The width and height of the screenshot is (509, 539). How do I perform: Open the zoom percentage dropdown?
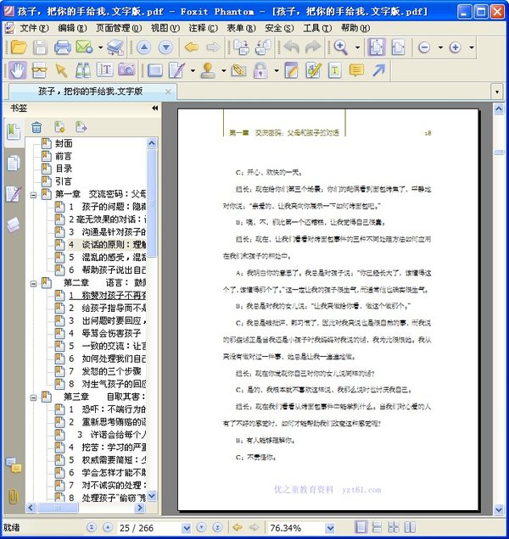point(330,528)
